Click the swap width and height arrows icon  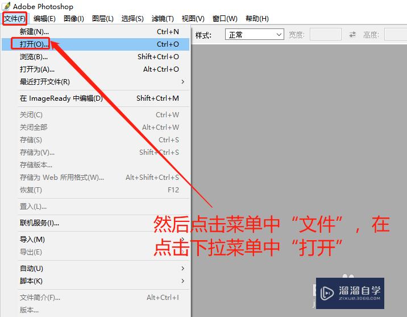(352, 34)
